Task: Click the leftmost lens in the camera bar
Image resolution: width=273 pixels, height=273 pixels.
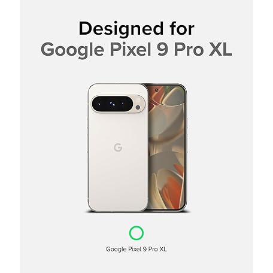Action: 99,104
